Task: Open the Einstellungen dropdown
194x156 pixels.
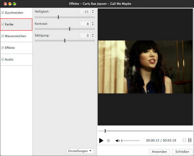Action: pos(80,151)
